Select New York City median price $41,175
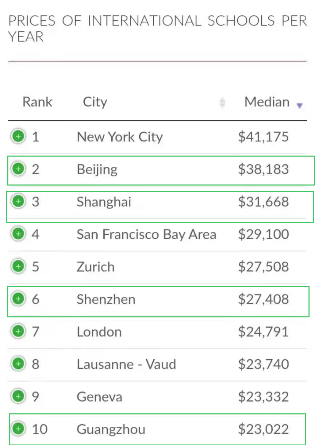This screenshot has height=445, width=315. 264,136
